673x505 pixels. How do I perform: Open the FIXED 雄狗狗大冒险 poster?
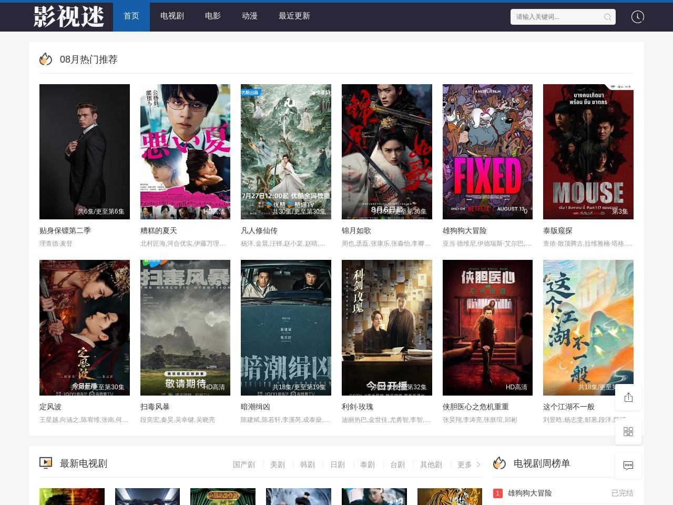pos(487,151)
